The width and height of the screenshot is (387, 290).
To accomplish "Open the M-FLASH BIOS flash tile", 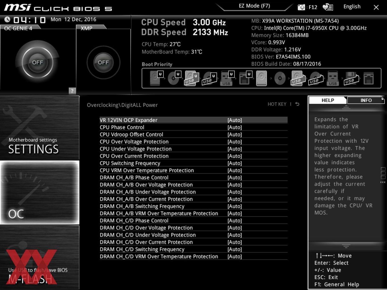I will tap(40, 257).
